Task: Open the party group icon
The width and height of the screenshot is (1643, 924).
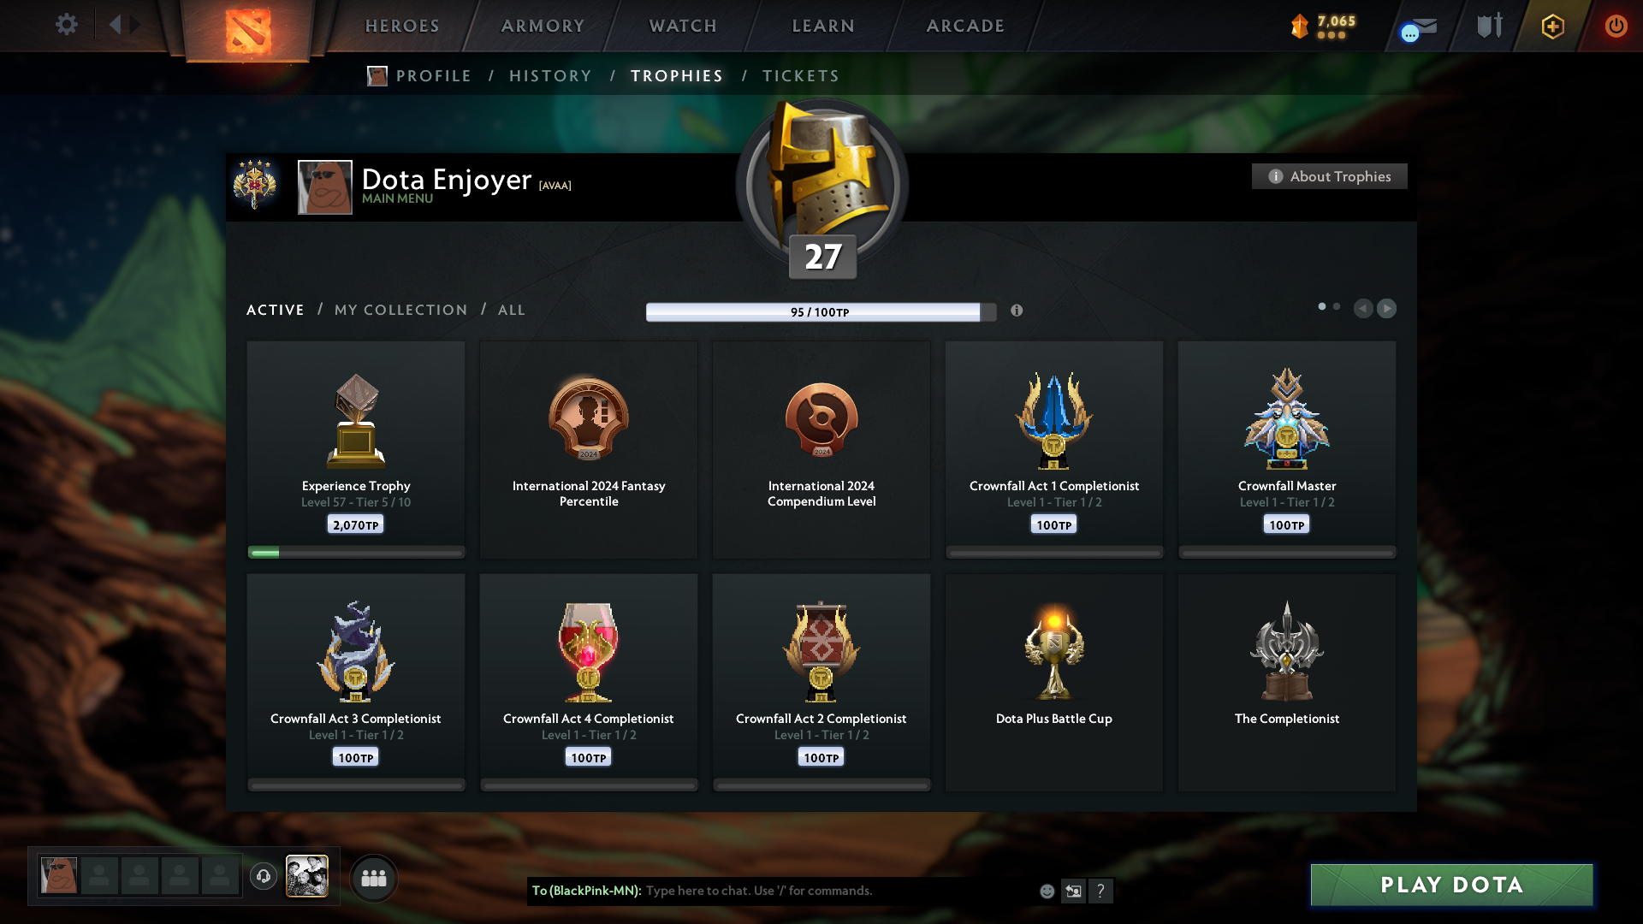Action: (x=374, y=878)
